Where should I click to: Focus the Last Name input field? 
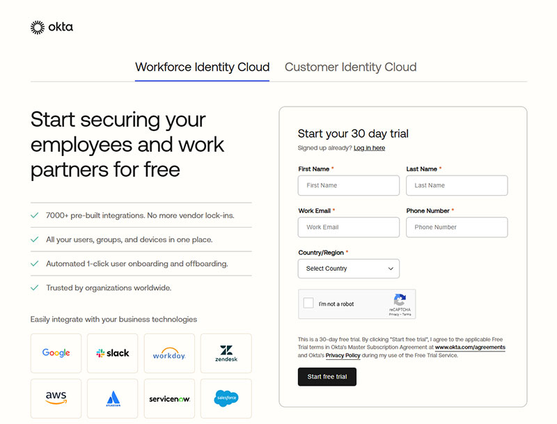(457, 185)
